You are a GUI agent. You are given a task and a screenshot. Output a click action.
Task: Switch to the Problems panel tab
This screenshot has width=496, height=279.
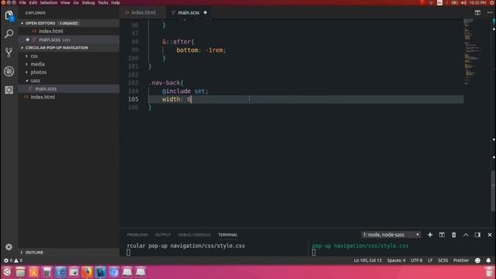click(x=137, y=235)
